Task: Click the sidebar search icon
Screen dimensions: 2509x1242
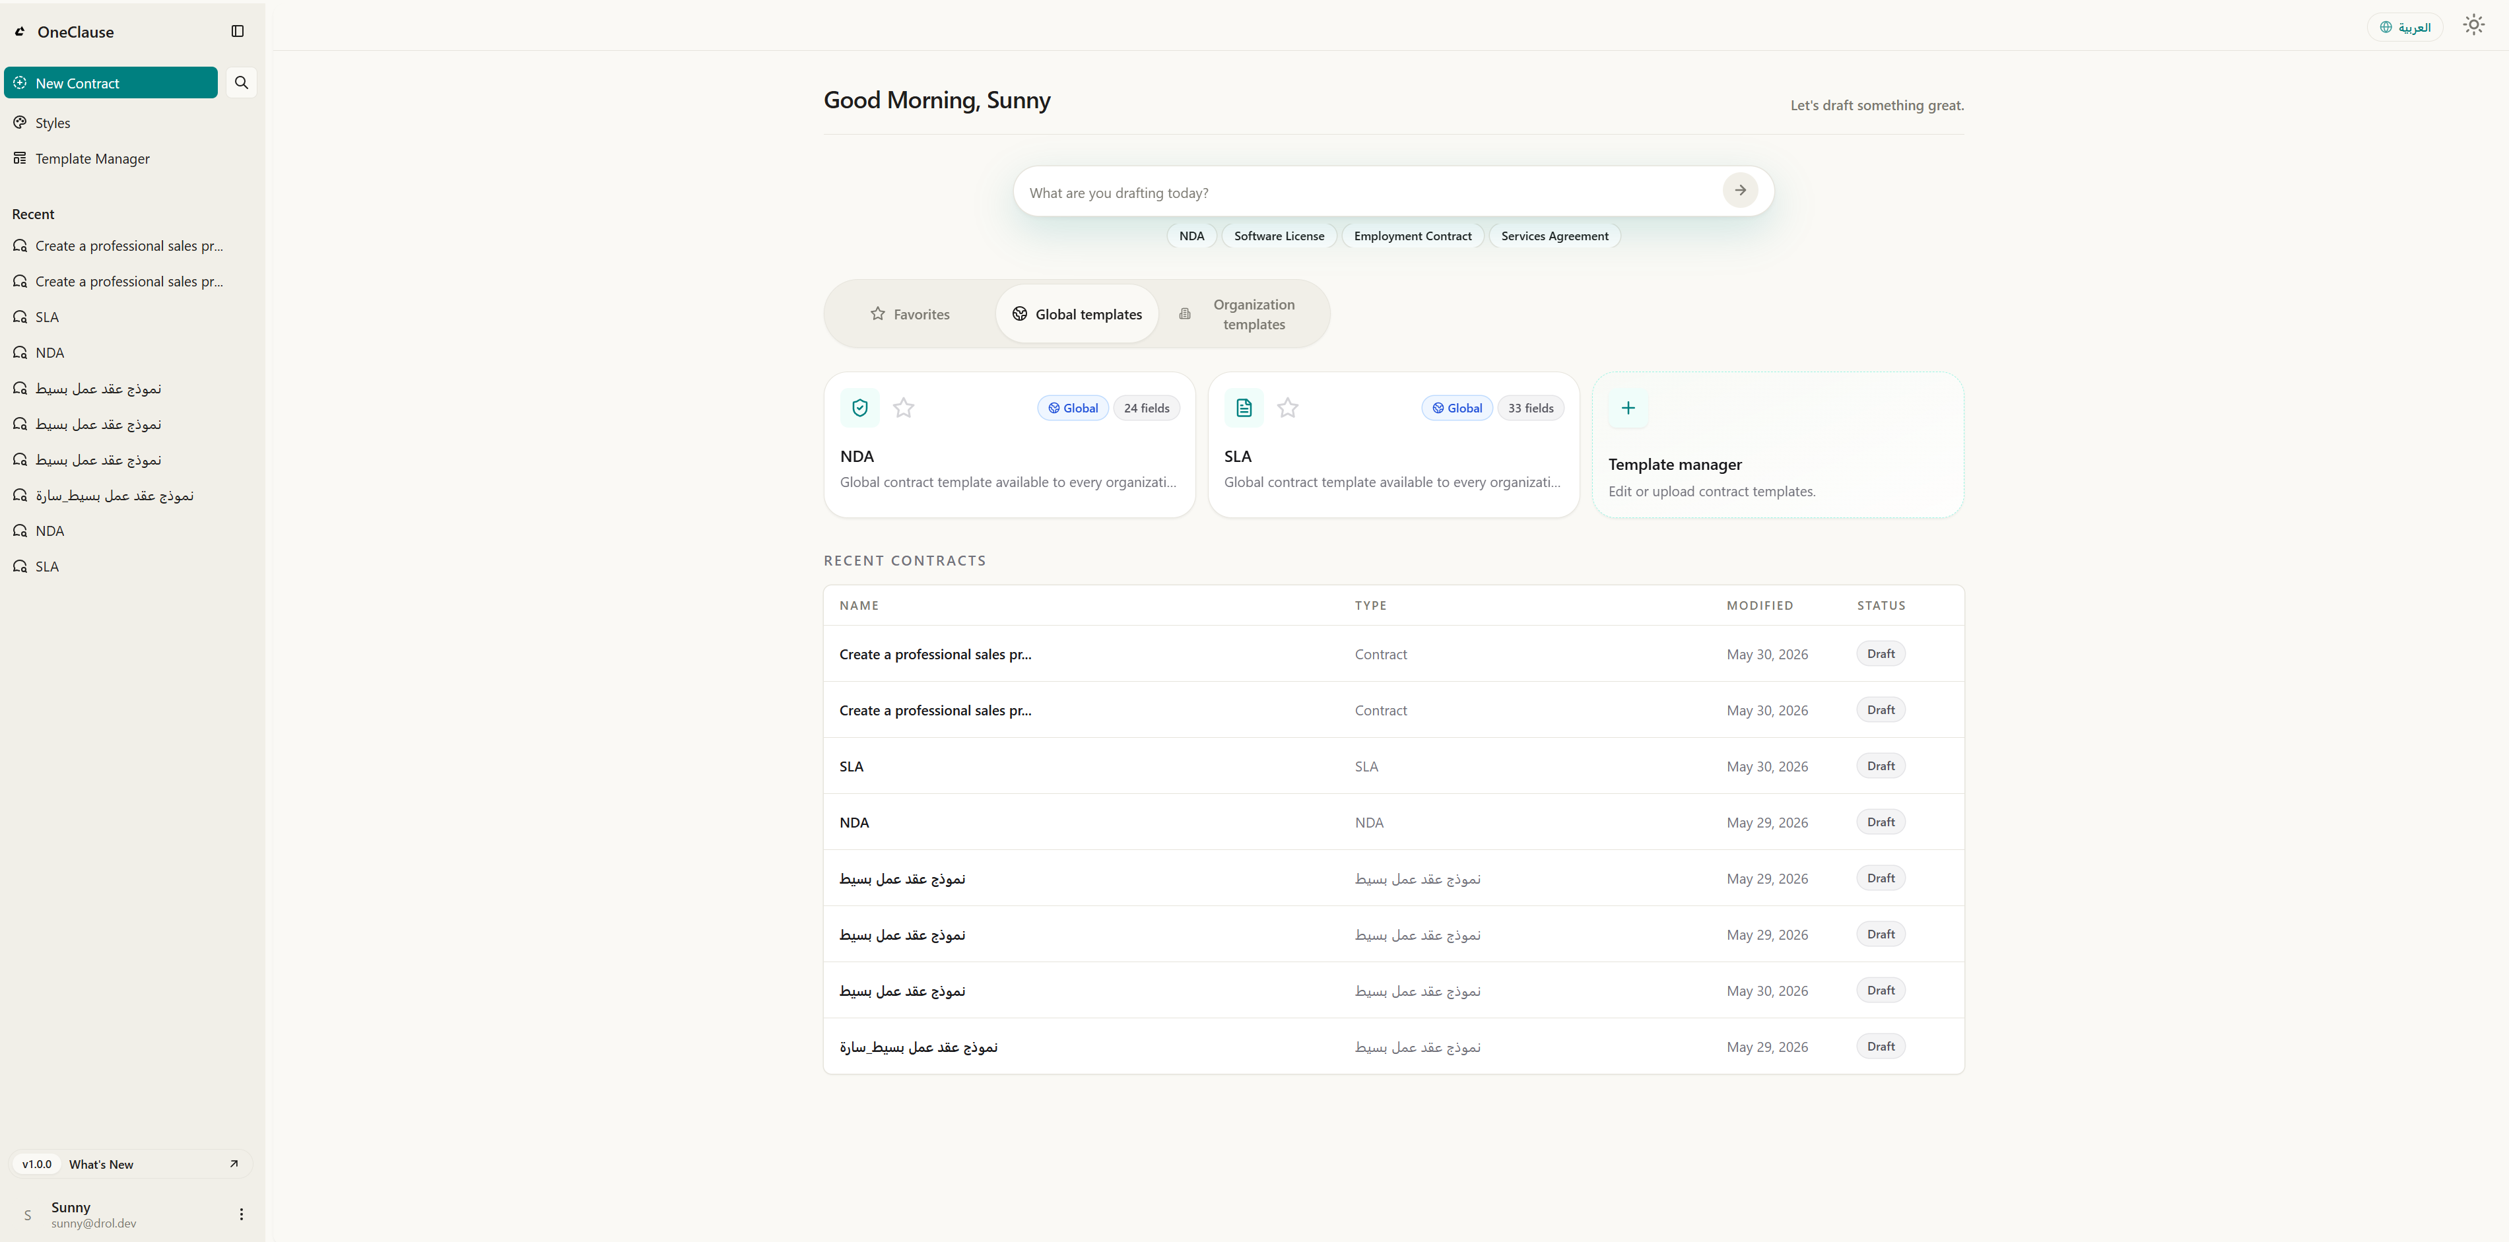Action: (x=242, y=82)
